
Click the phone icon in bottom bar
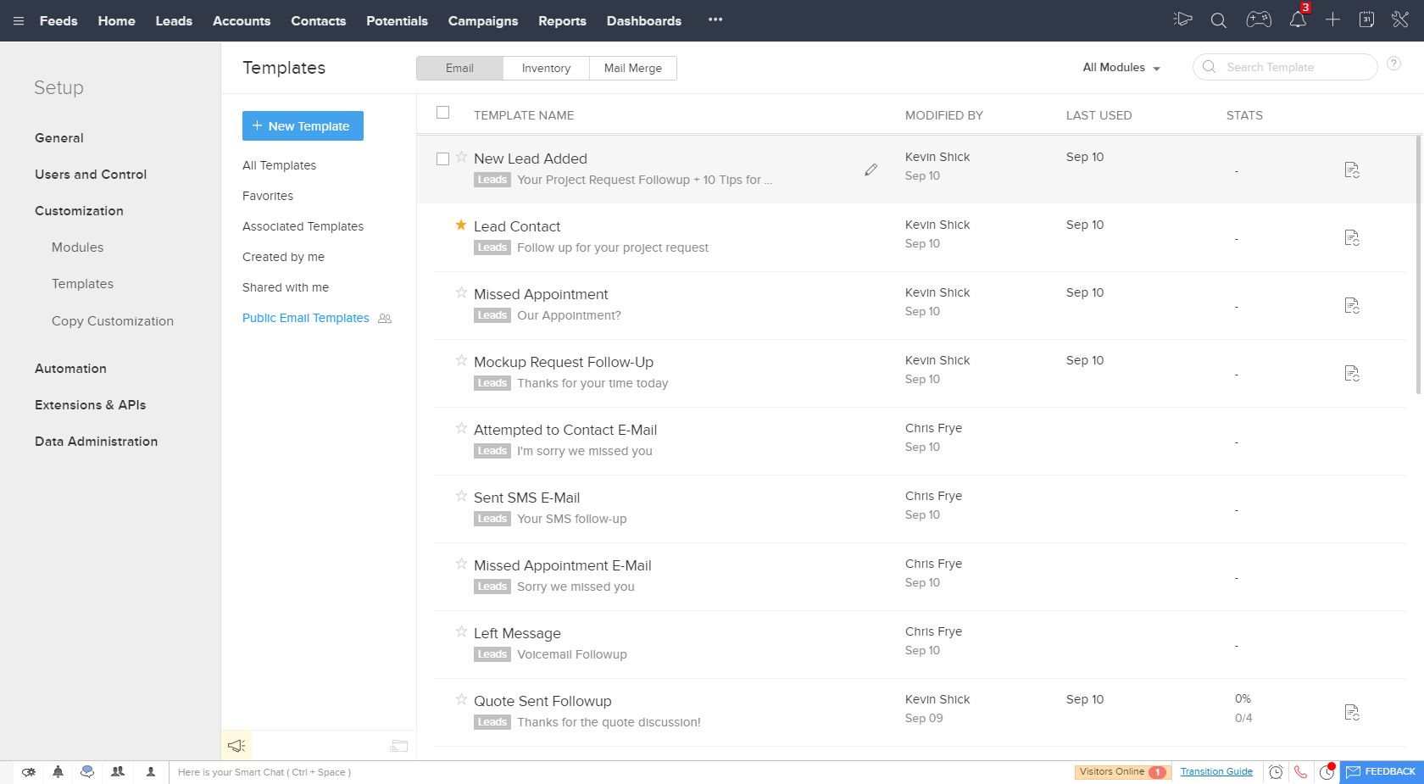(1300, 772)
